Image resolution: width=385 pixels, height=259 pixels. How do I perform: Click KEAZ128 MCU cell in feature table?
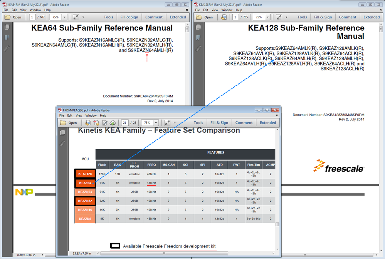point(85,174)
